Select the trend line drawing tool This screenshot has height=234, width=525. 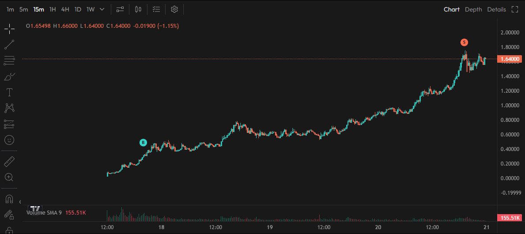tap(9, 45)
